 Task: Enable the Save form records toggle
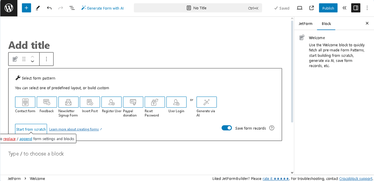(x=227, y=128)
